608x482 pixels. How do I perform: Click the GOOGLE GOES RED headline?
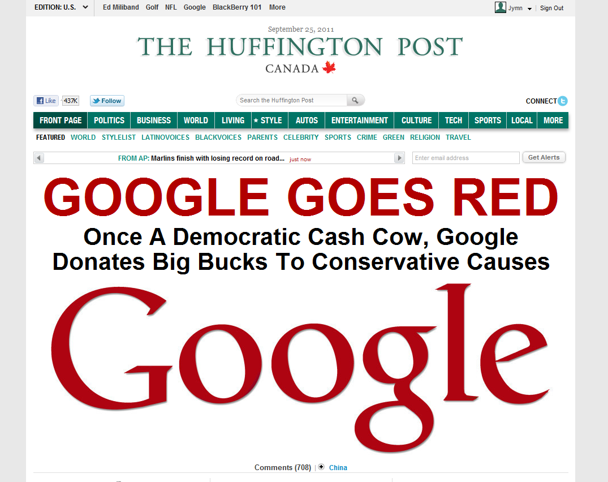point(301,197)
